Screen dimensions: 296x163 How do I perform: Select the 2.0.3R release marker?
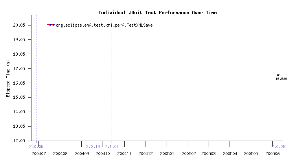(x=278, y=147)
